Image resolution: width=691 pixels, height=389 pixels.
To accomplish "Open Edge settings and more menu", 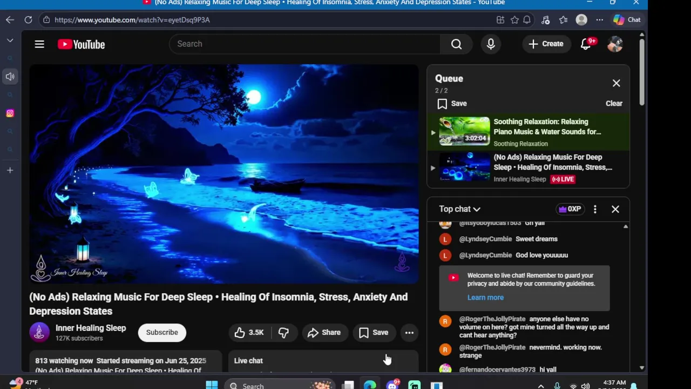I will click(599, 19).
